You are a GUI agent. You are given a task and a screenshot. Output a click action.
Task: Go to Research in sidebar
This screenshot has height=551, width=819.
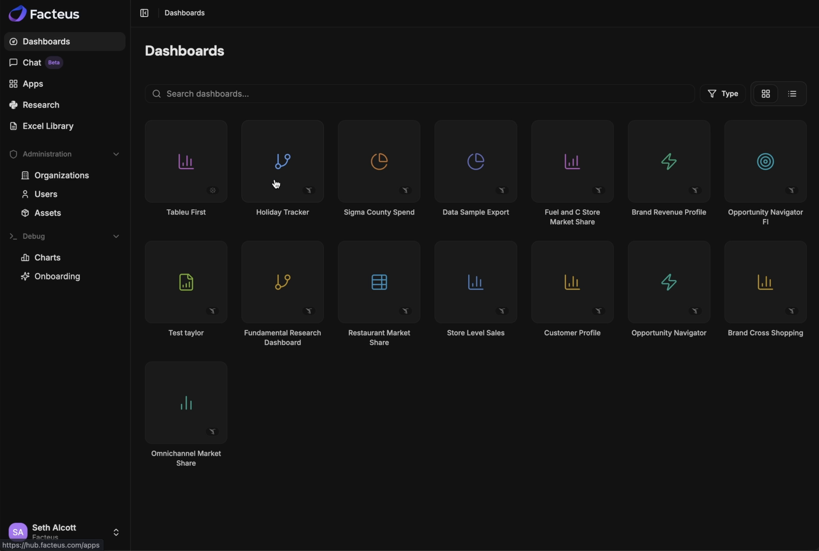click(41, 105)
